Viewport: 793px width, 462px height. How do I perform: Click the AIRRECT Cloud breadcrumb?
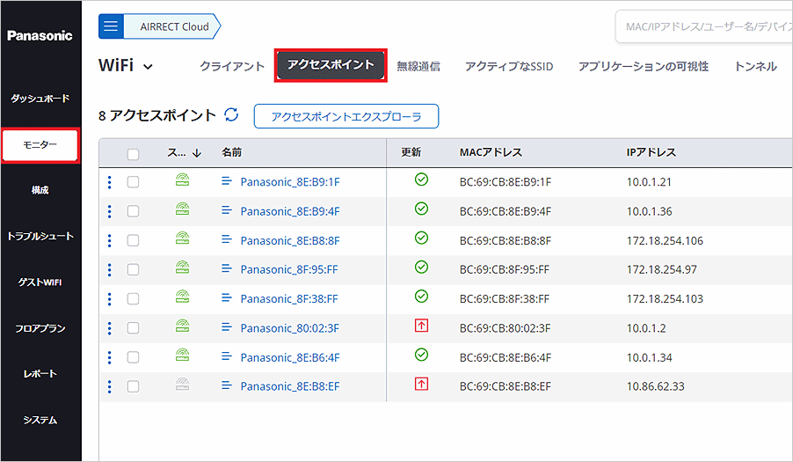point(174,26)
